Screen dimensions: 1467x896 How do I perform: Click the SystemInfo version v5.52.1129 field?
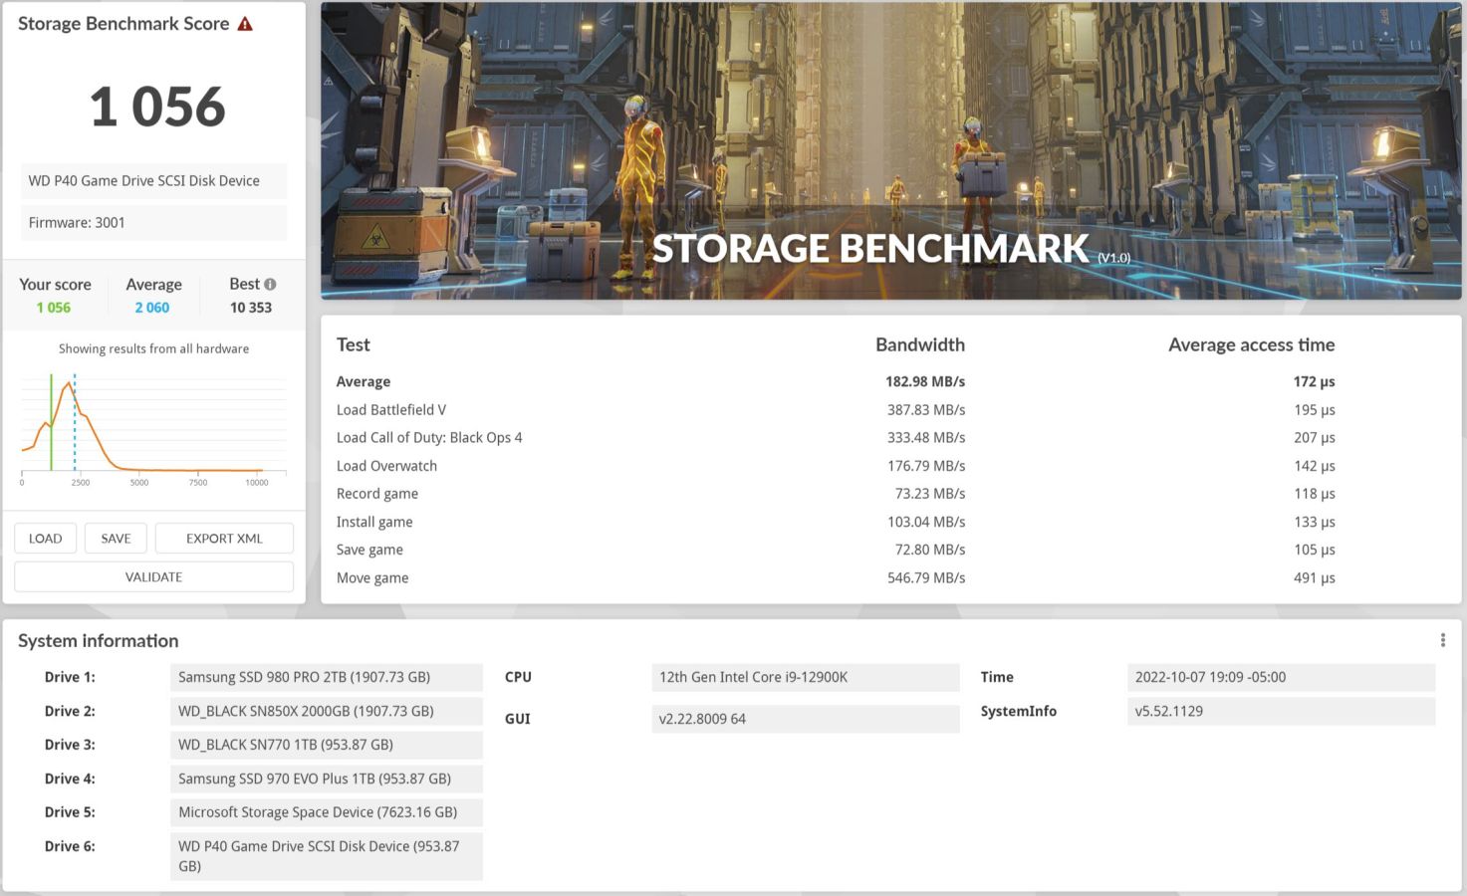click(1282, 711)
